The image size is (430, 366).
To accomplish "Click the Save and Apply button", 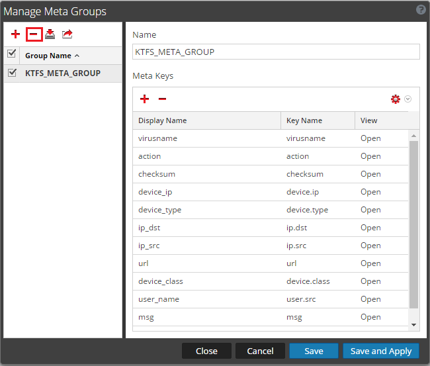I will 380,351.
